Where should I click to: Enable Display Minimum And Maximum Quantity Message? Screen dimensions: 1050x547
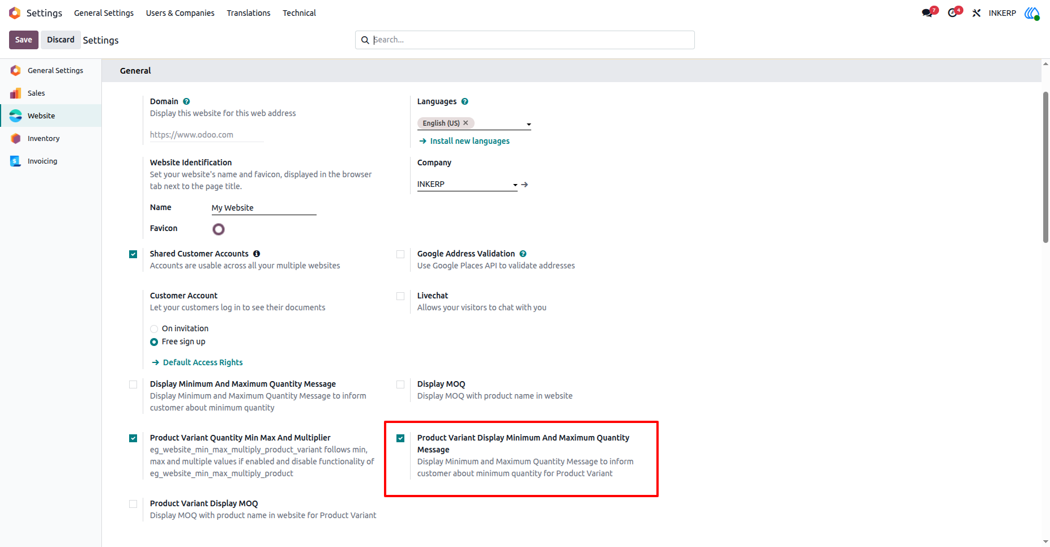(133, 384)
